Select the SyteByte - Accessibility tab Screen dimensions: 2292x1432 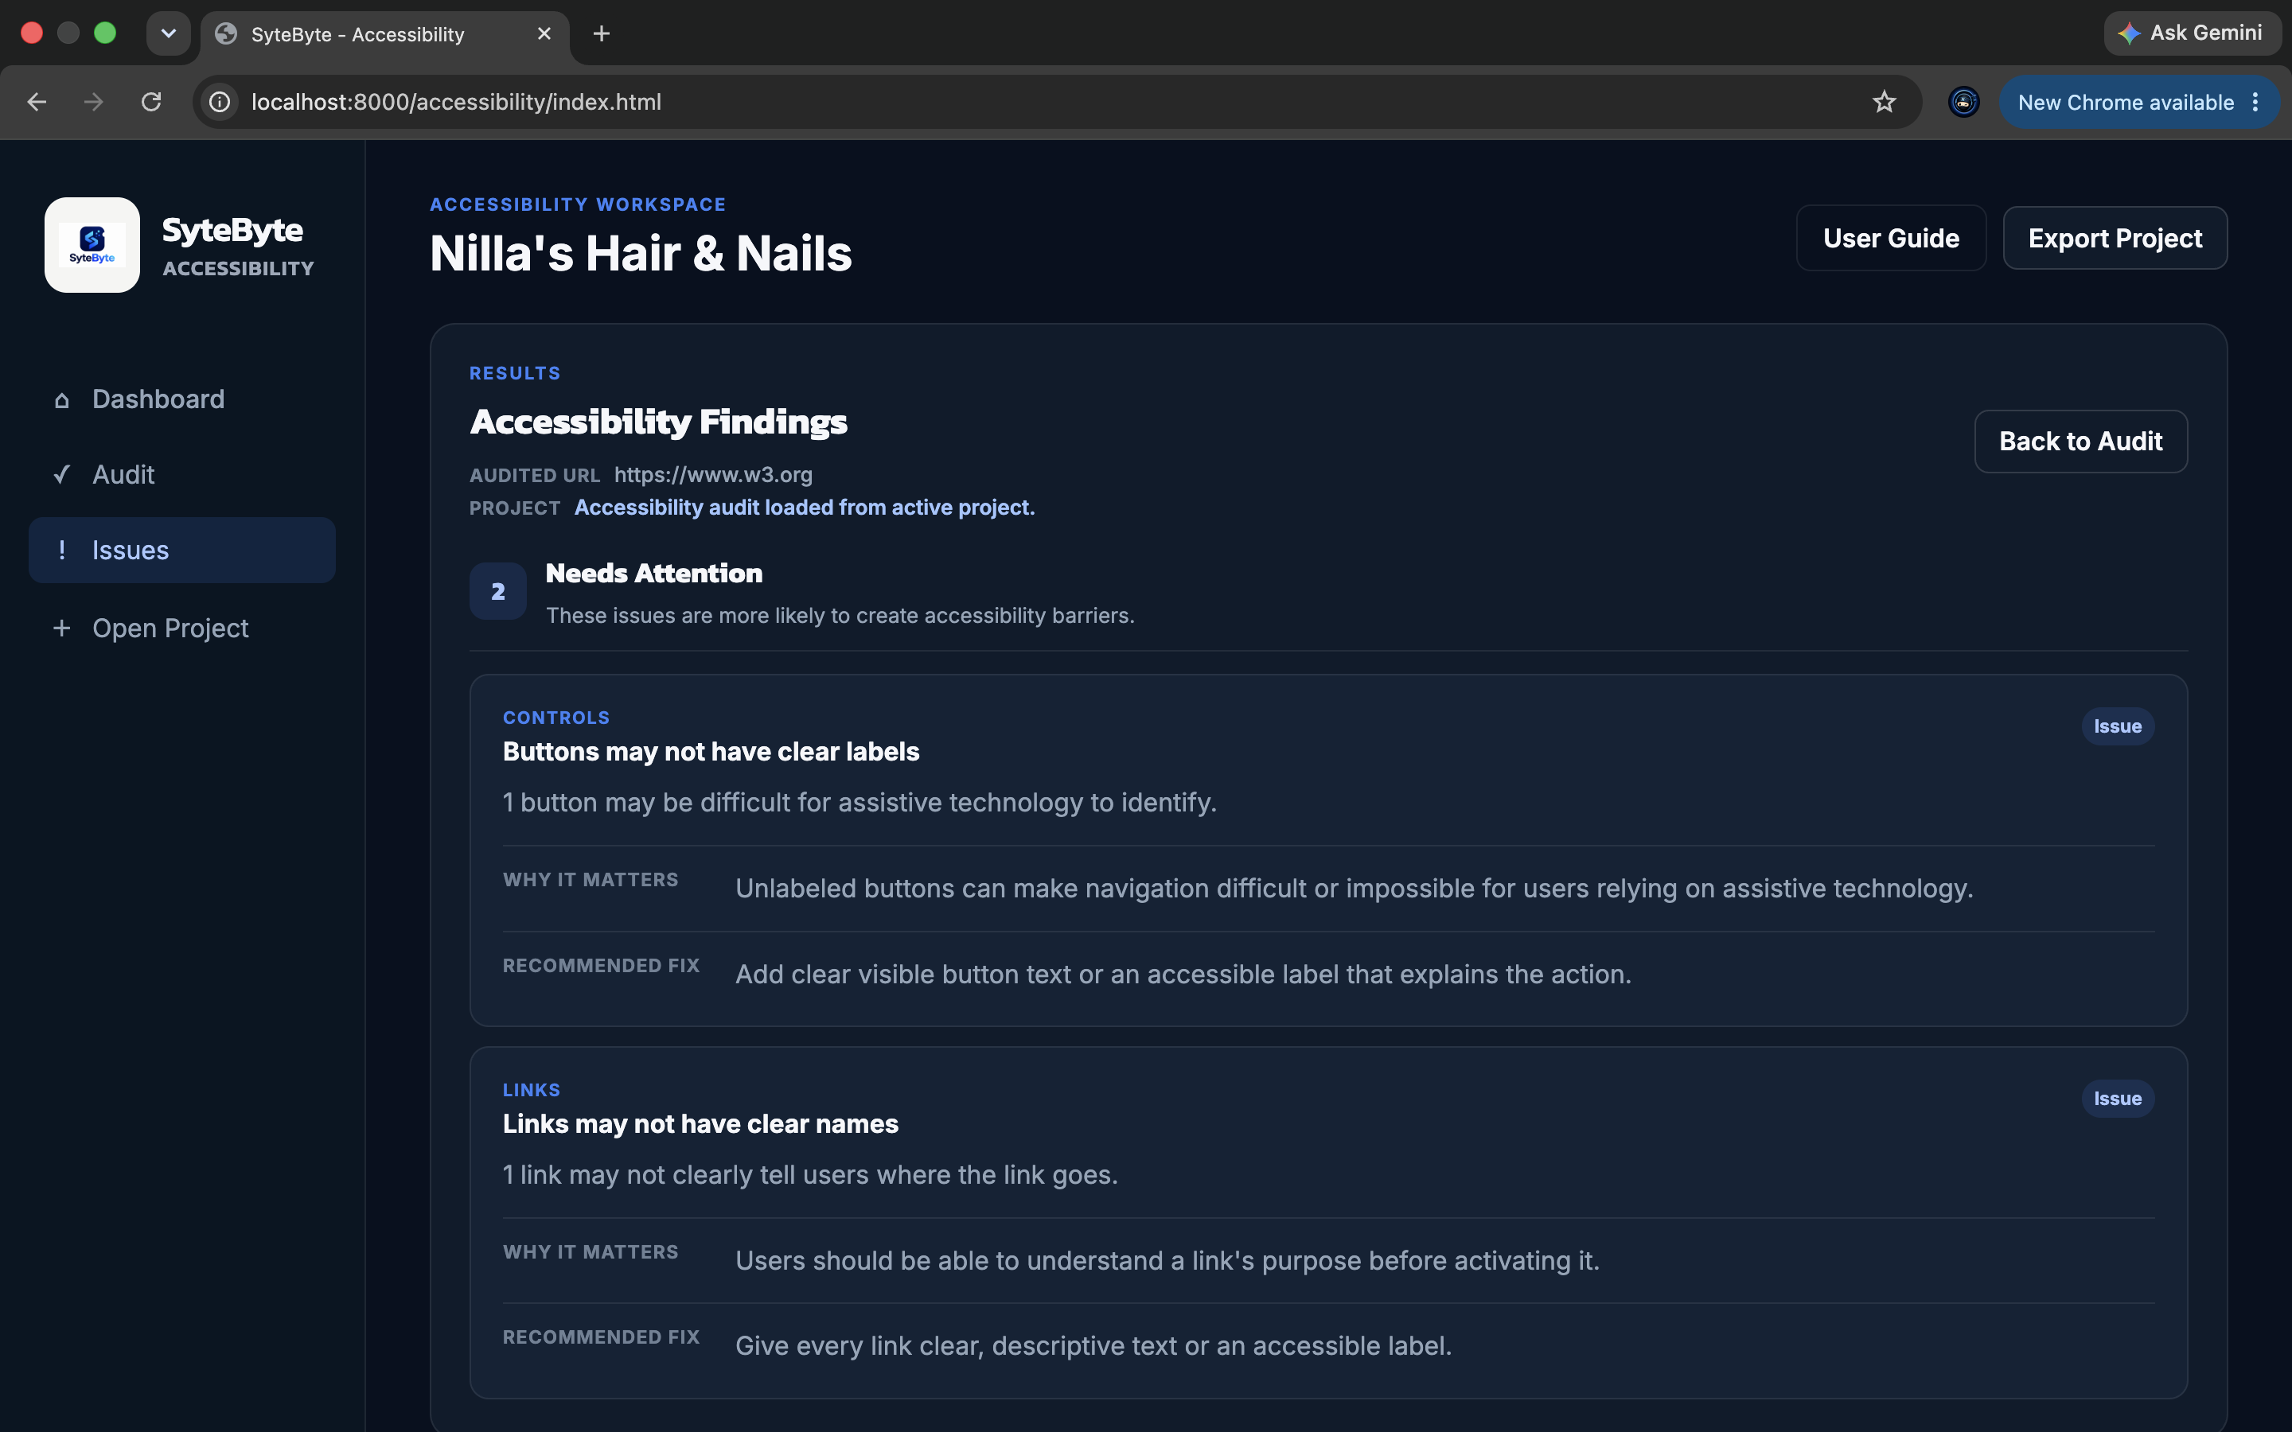(x=384, y=34)
